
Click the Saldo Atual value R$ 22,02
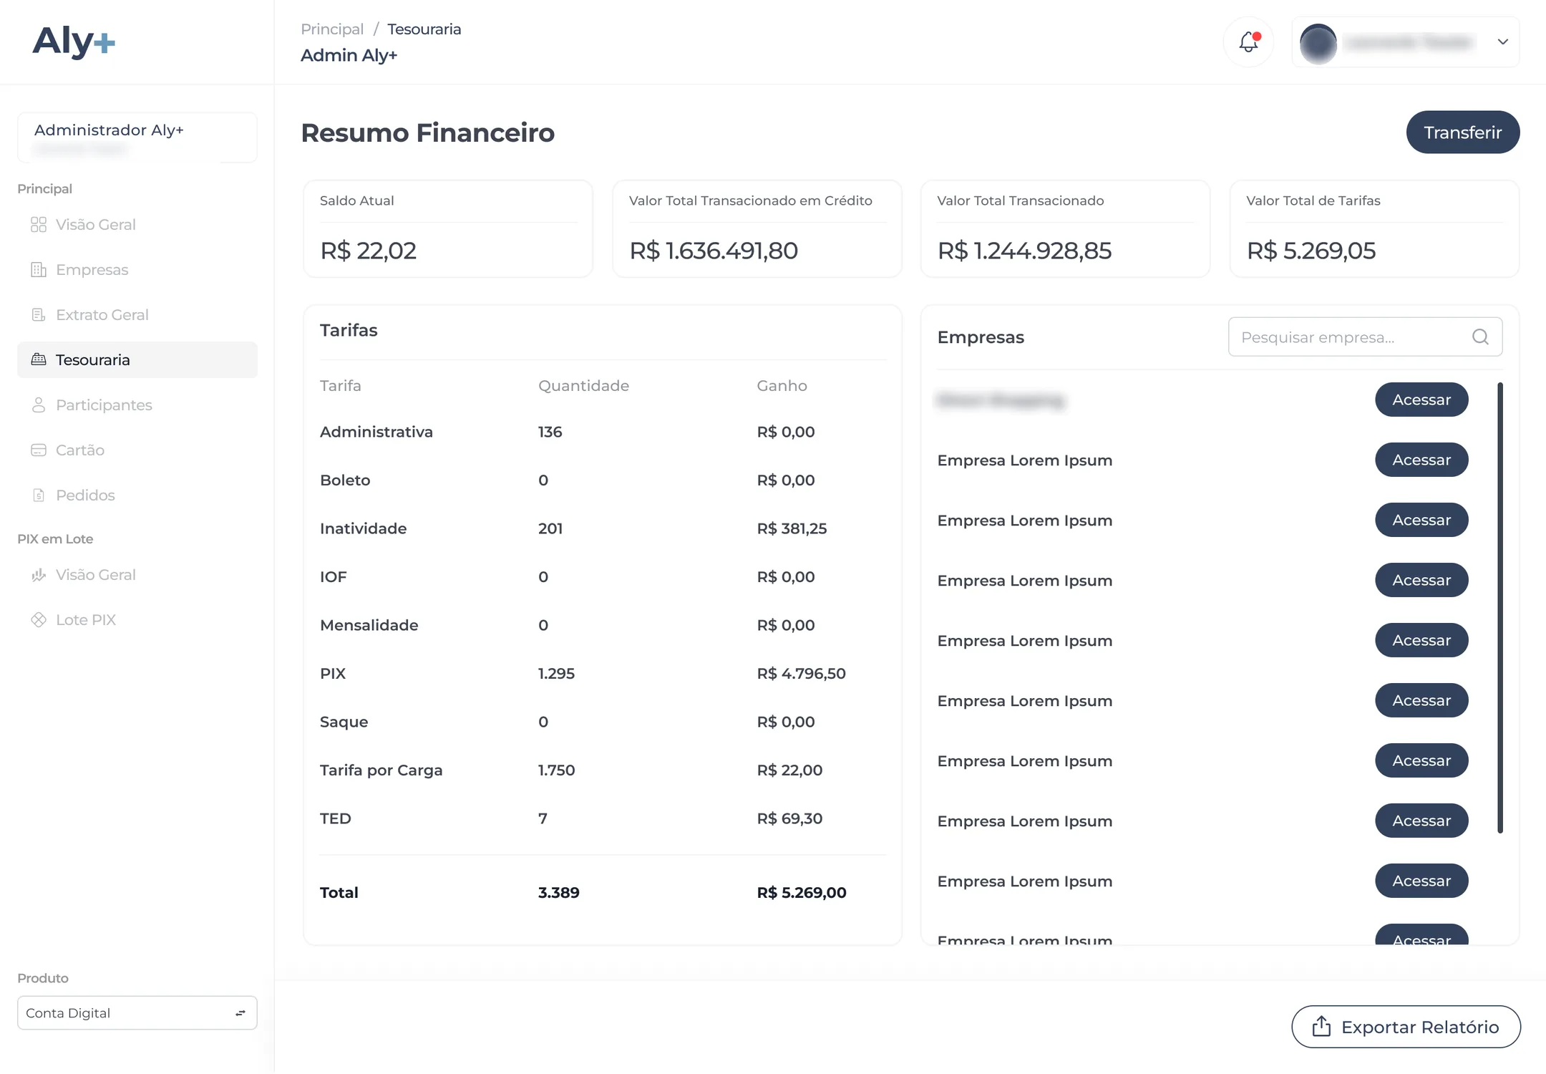pyautogui.click(x=368, y=251)
